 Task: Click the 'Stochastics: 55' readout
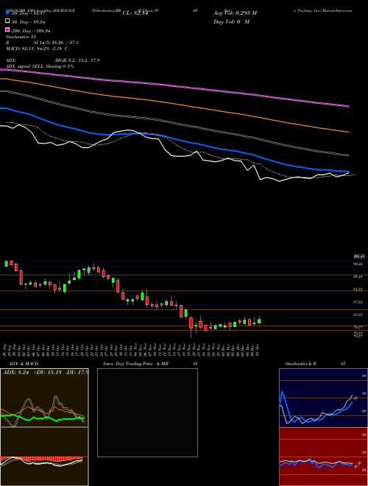(x=21, y=37)
